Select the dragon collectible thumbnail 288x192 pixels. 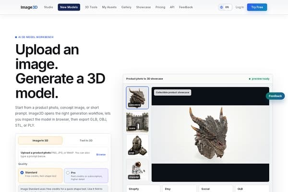click(x=137, y=98)
